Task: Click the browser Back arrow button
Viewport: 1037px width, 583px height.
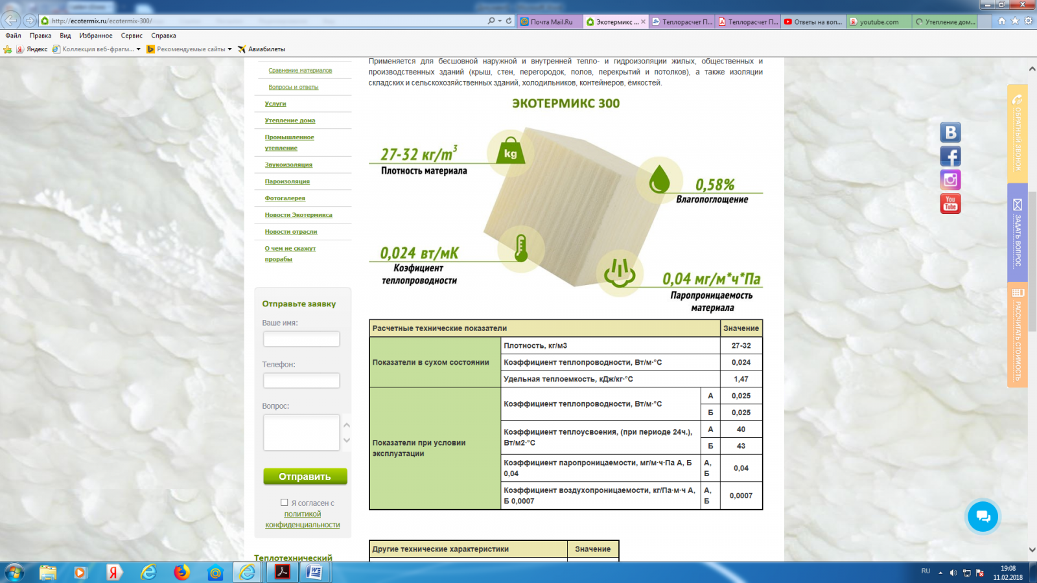Action: [x=11, y=20]
